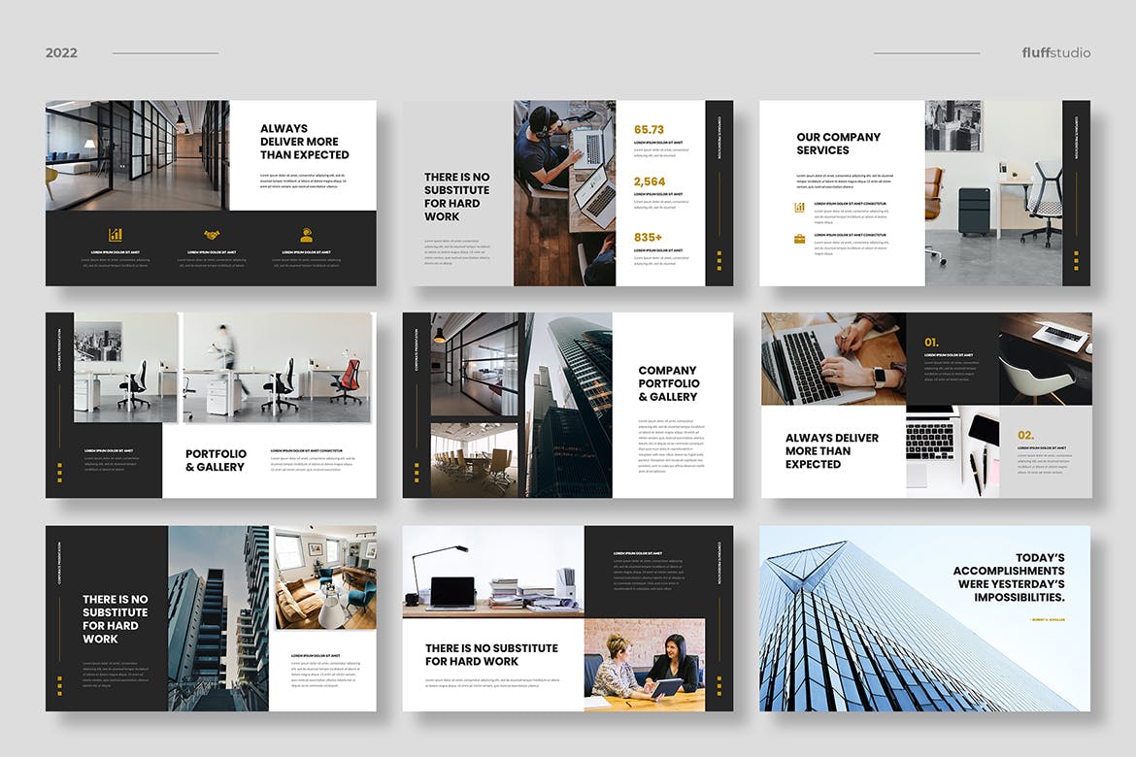Image resolution: width=1136 pixels, height=757 pixels.
Task: Select the 2,564 figure on the podcast slide
Action: coord(649,181)
